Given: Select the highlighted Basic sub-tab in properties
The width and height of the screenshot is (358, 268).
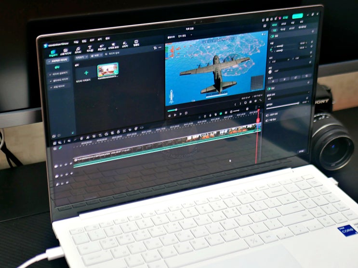Looking at the screenshot, I should [275, 30].
